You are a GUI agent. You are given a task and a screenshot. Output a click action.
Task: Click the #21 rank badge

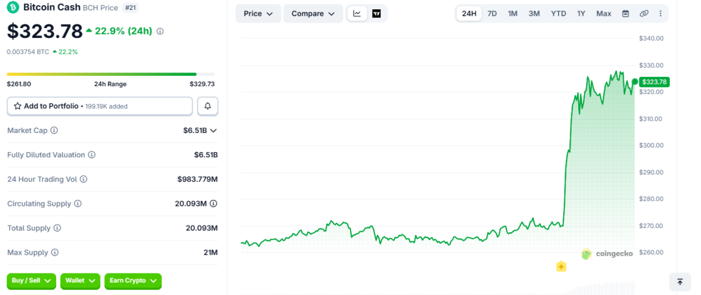click(130, 8)
